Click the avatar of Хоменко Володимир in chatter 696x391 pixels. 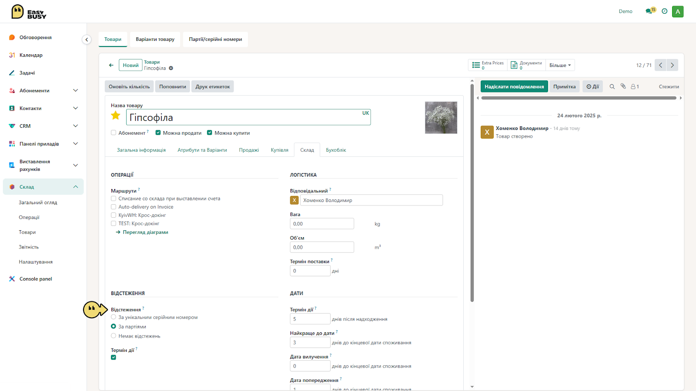click(x=487, y=133)
